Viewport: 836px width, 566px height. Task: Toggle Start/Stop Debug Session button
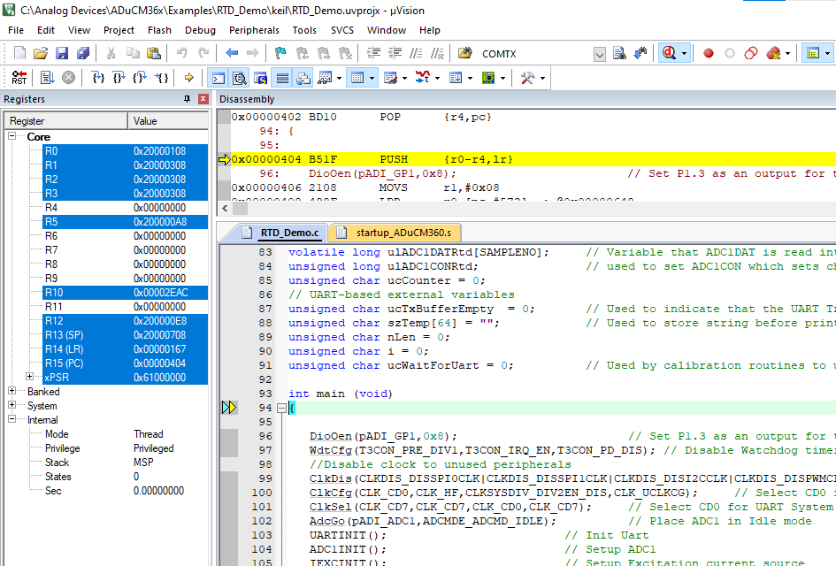(669, 53)
